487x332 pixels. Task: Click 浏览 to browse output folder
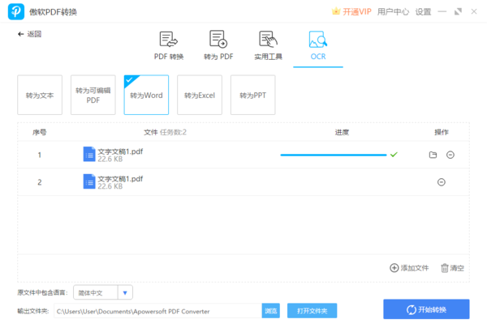[x=270, y=311]
